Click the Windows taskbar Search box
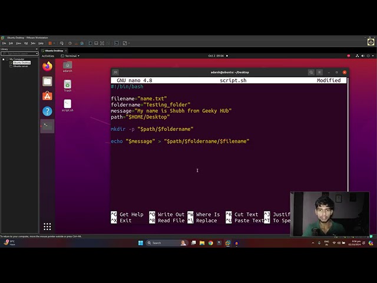Screen dimensions: 377x283 (166, 243)
